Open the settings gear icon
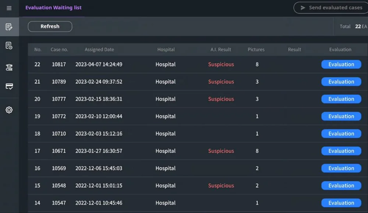This screenshot has width=368, height=213. 9,110
